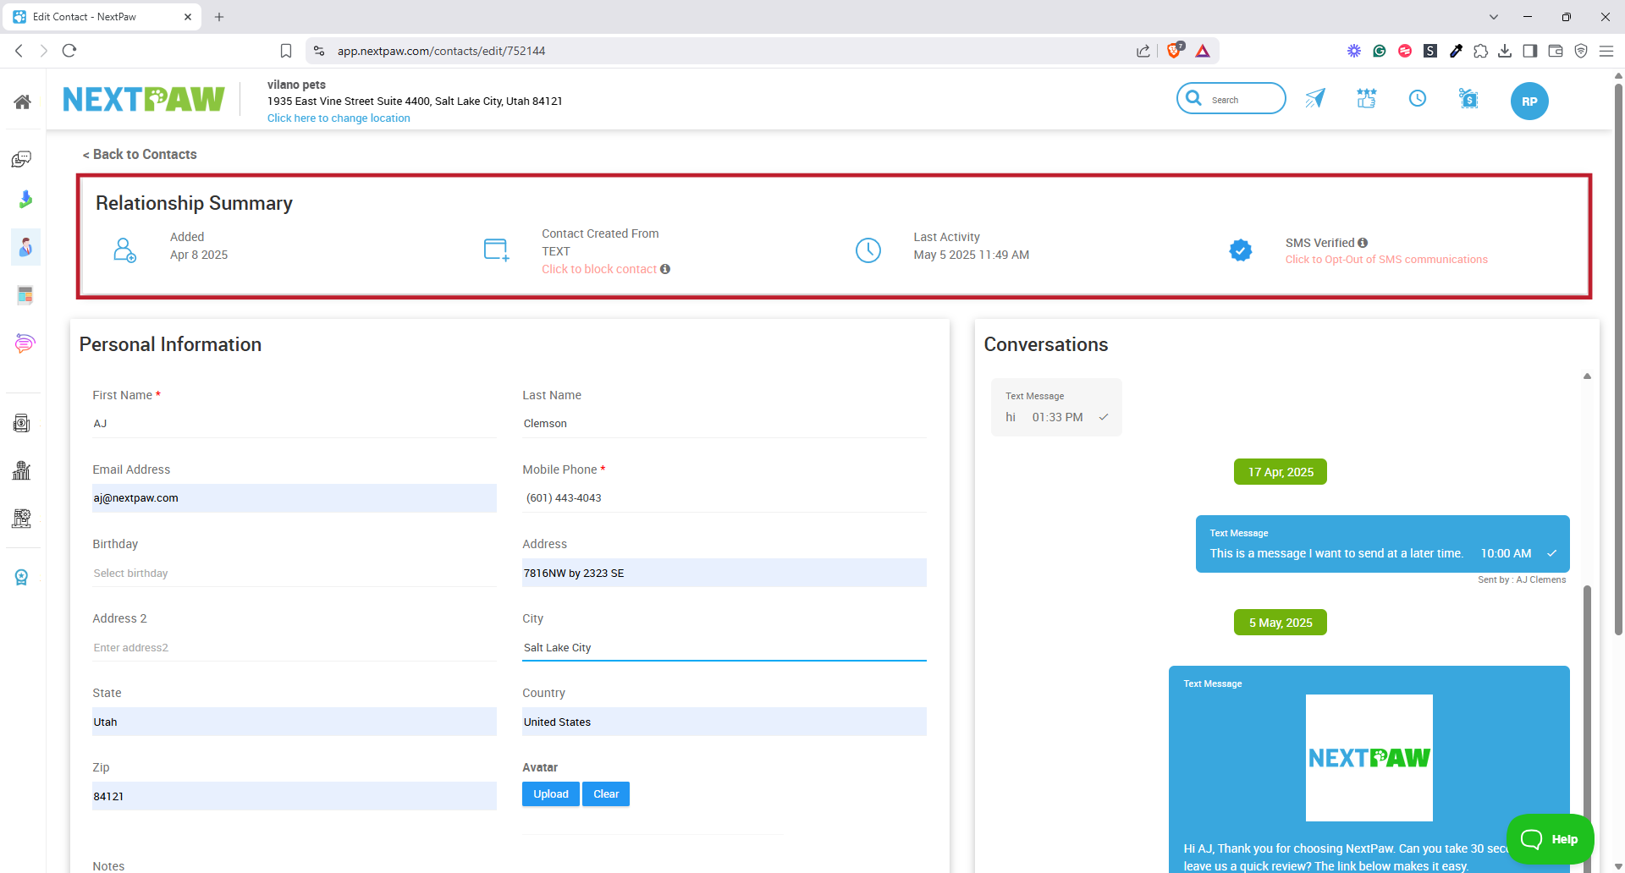Viewport: 1625px width, 873px height.
Task: Click the scissors dollar coupon icon
Action: pos(1468,98)
